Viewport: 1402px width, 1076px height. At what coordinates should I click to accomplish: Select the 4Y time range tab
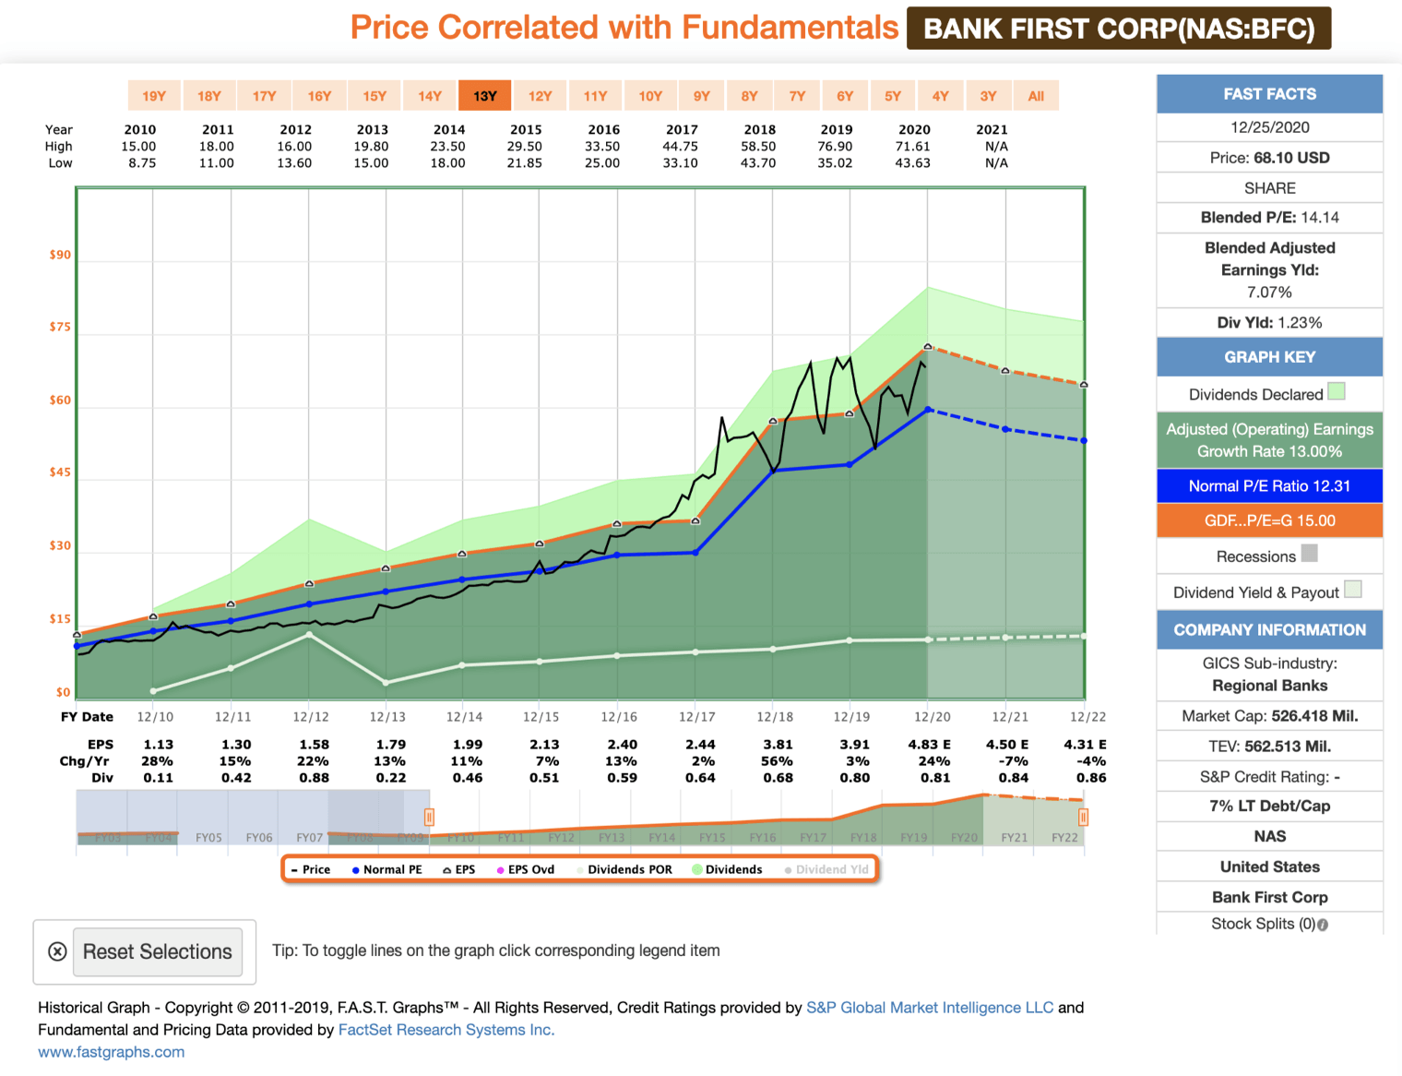[x=941, y=96]
